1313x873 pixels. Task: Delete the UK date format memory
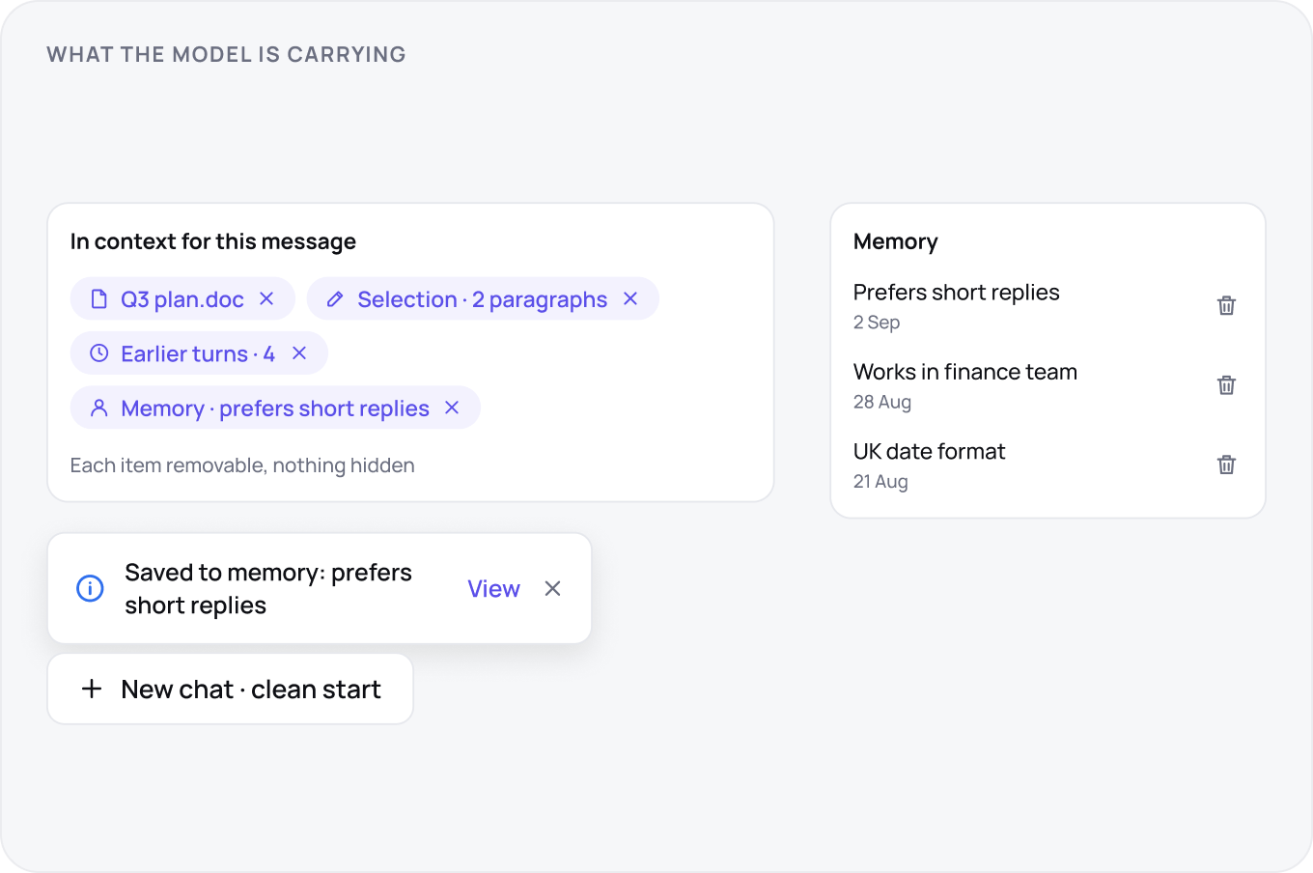pos(1226,465)
